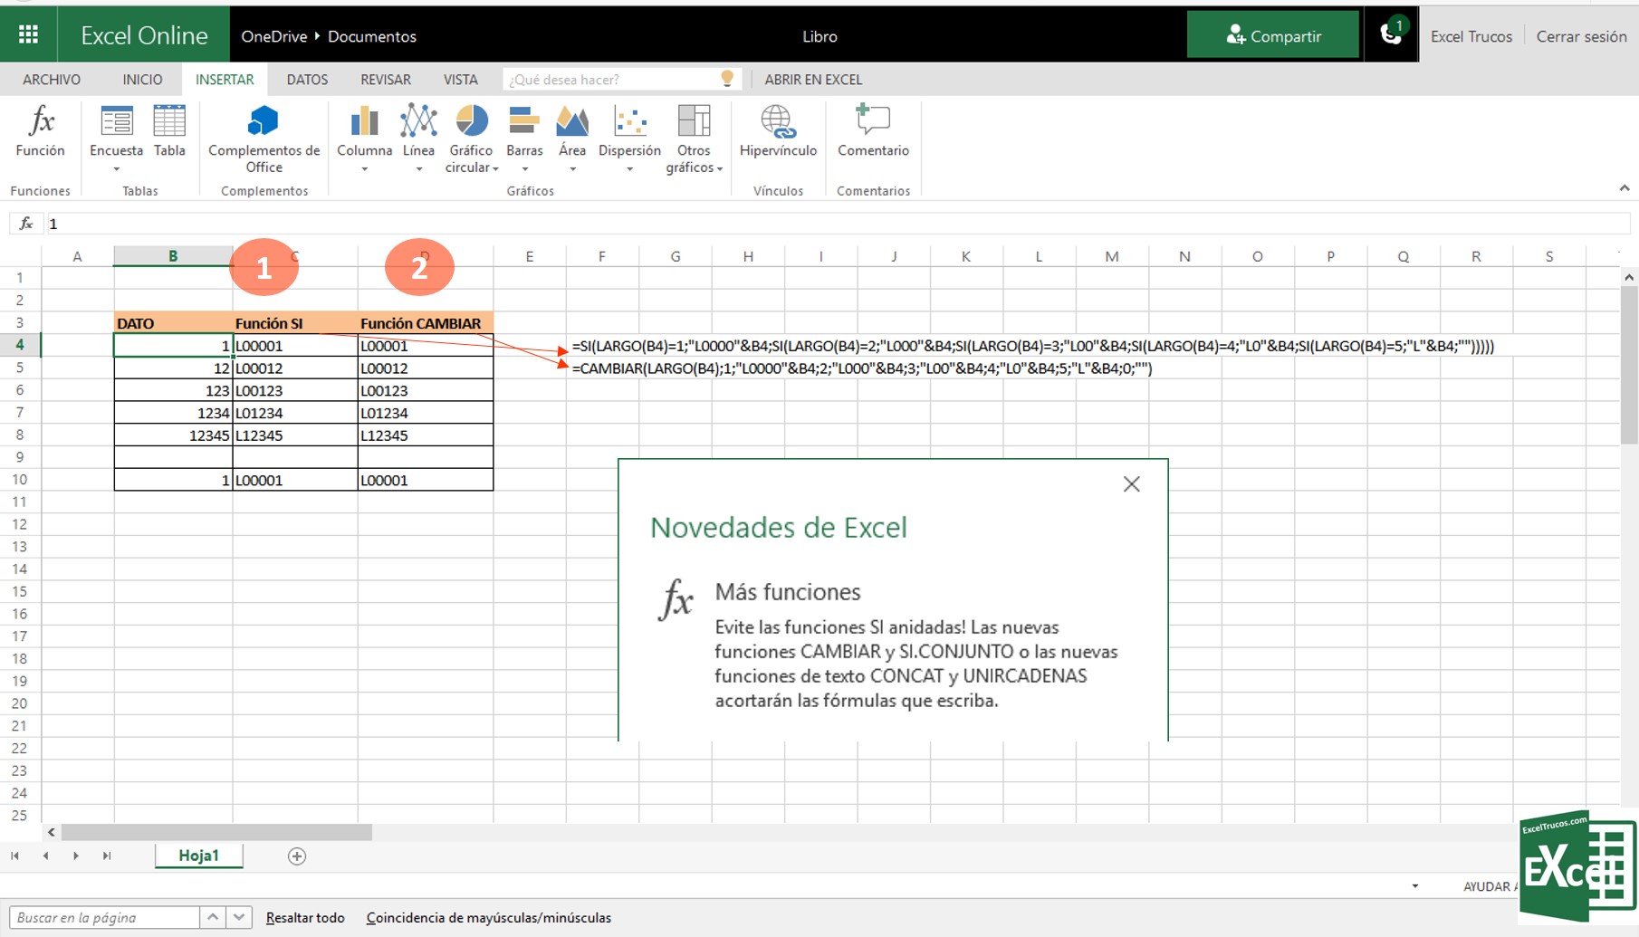Open the ARCHIVO tab

(x=52, y=80)
